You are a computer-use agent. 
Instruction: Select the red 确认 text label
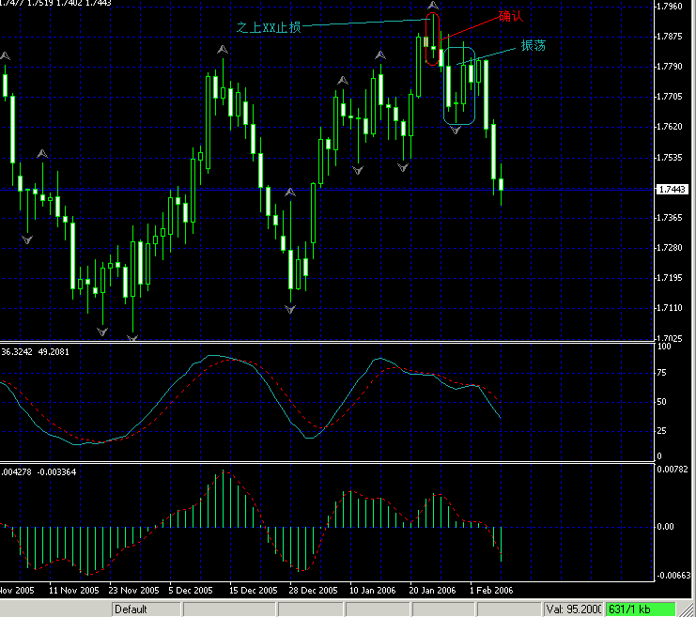[511, 17]
